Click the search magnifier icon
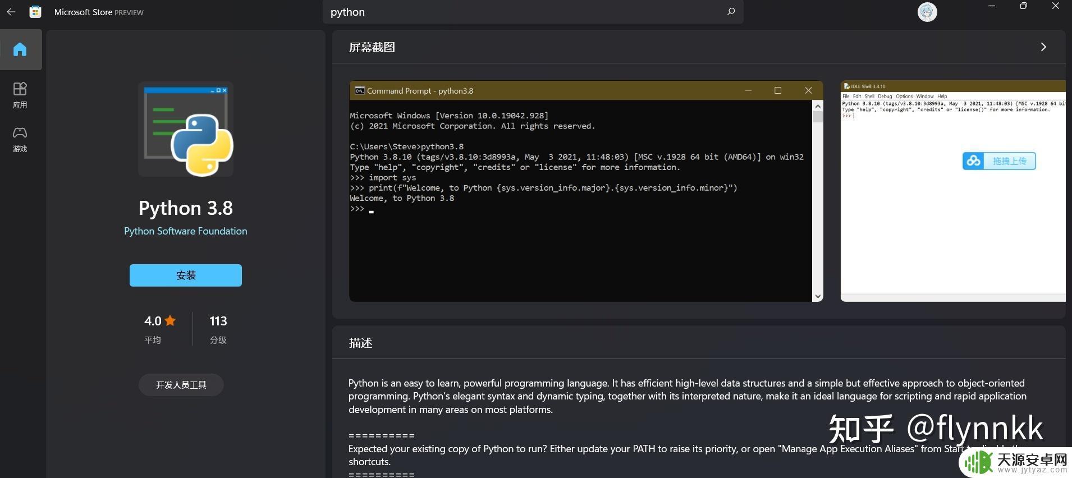The width and height of the screenshot is (1072, 478). (x=731, y=12)
